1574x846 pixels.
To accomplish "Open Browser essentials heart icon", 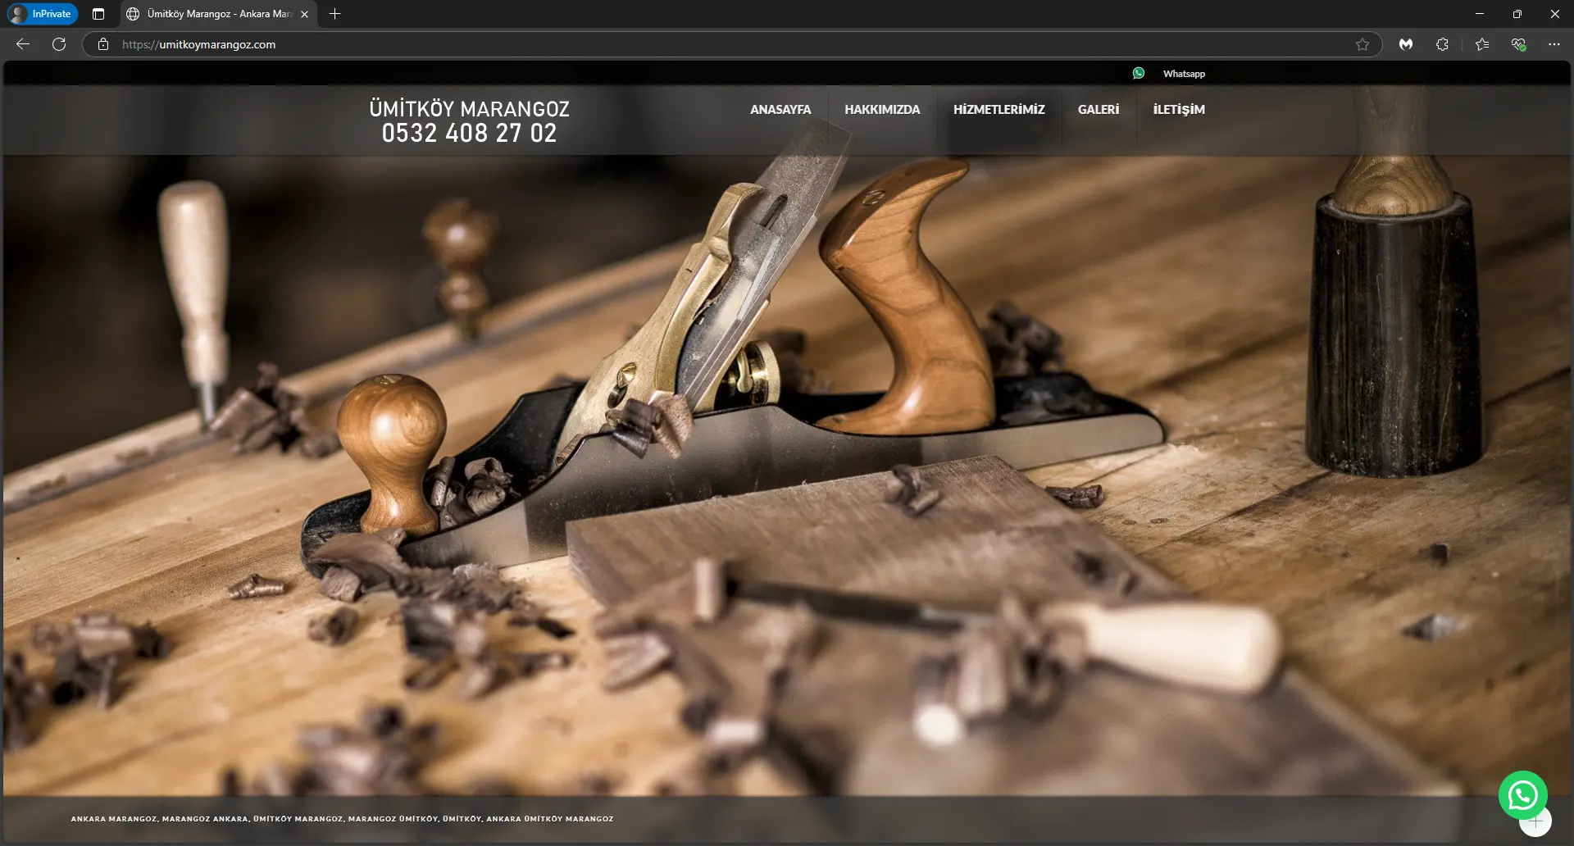I will click(x=1518, y=44).
